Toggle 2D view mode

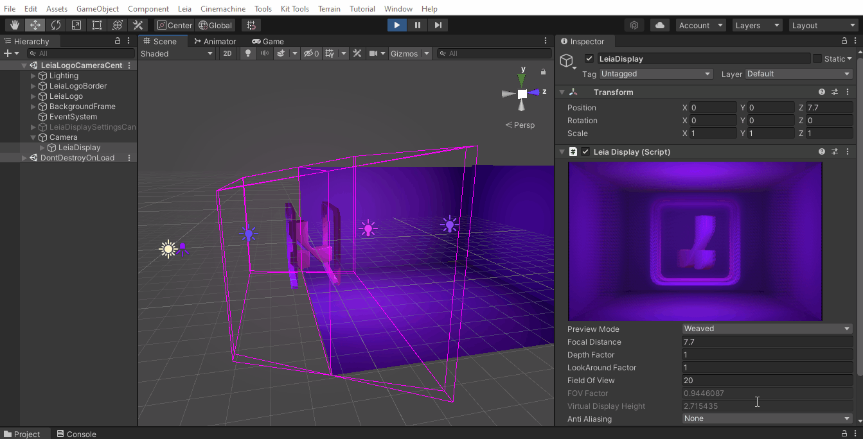point(227,53)
